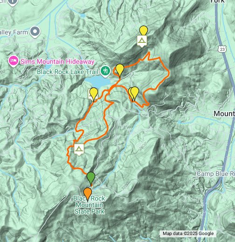235x242 pixels.
Task: Click the blue Black Rock Lake water area
Action: (x=97, y=82)
